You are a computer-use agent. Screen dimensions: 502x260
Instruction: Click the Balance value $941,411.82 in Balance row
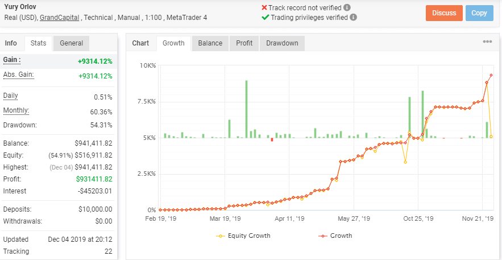[x=93, y=143]
